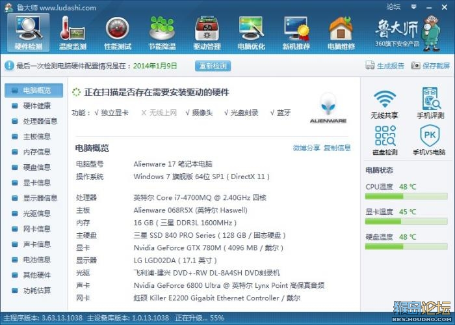Select 电脑概览 in the sidebar
Screen dimensions: 455x325
tap(34, 91)
